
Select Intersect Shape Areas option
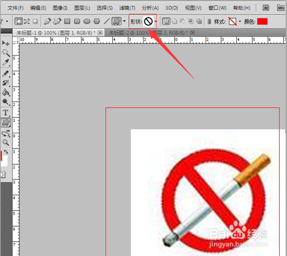click(x=191, y=21)
